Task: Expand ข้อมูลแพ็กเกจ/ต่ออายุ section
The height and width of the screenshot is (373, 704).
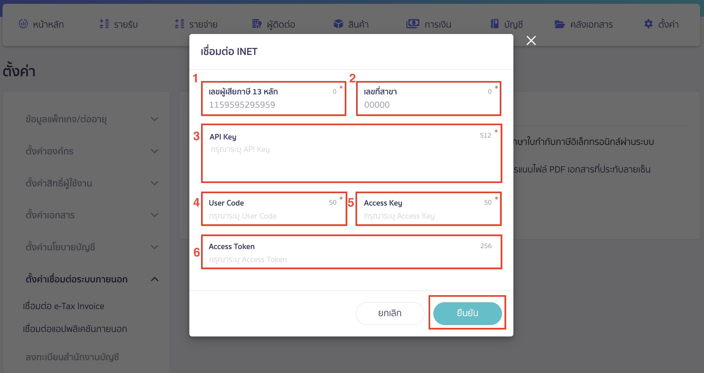Action: point(154,119)
